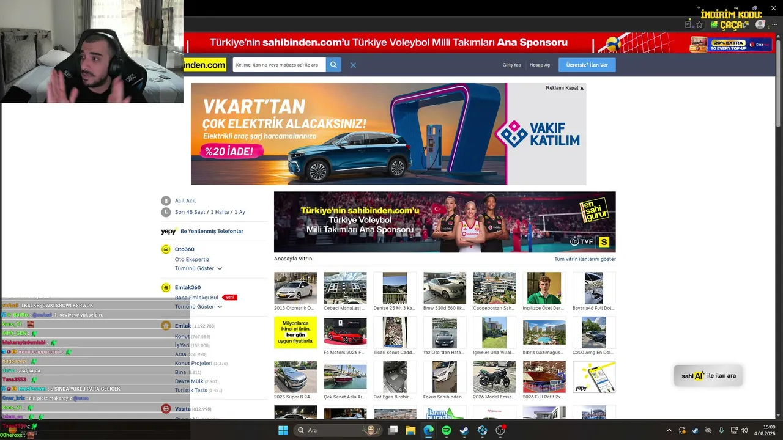Click the Emlak360 house icon
Screen dimensions: 783x440
click(166, 287)
